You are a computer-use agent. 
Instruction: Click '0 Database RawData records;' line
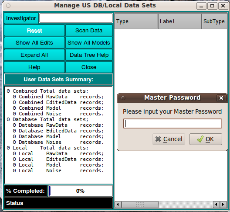point(58,125)
